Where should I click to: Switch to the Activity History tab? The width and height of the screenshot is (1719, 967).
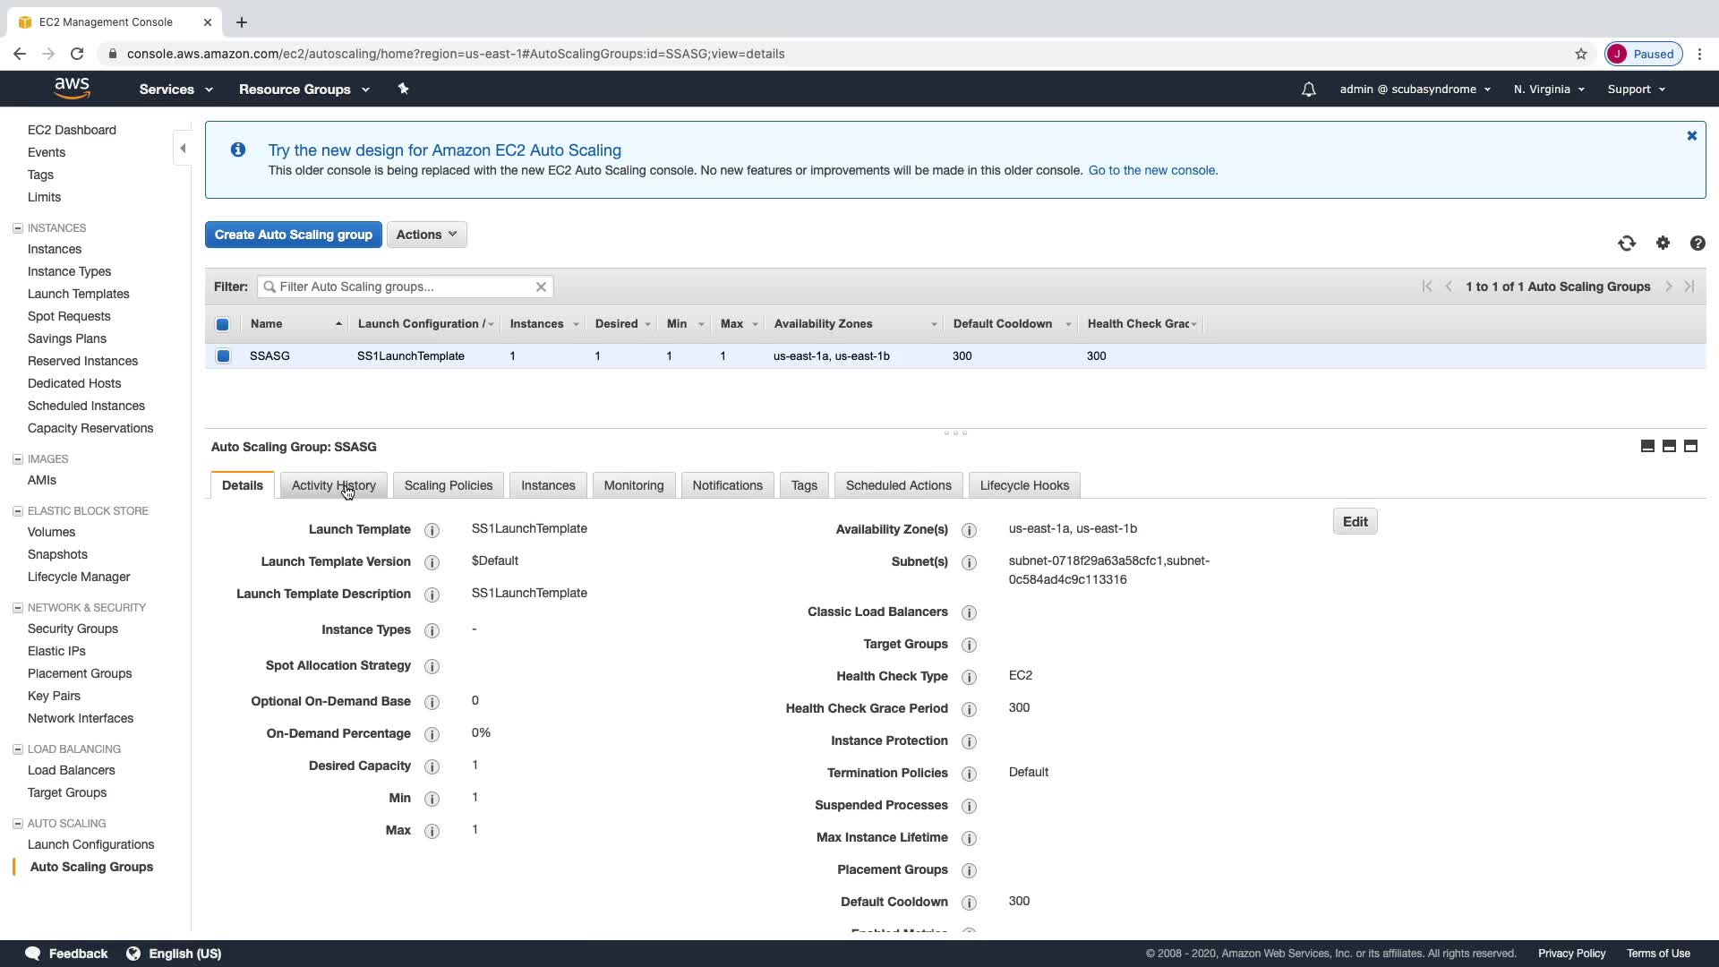tap(333, 485)
